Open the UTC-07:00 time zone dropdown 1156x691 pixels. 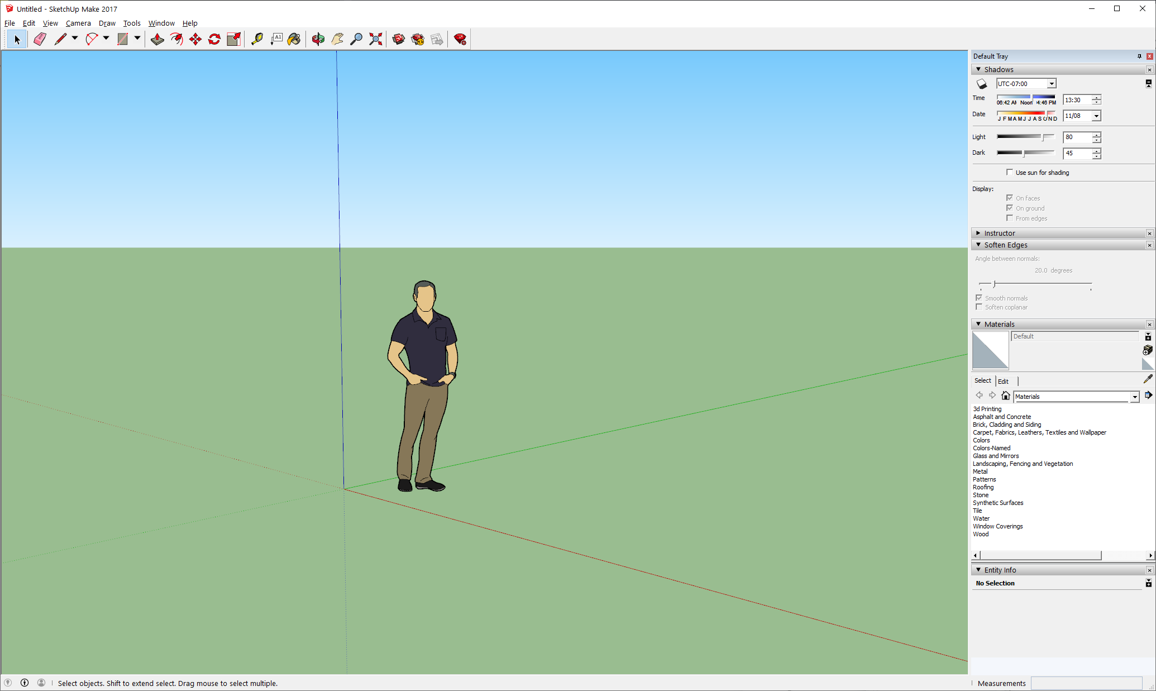[x=1051, y=84]
